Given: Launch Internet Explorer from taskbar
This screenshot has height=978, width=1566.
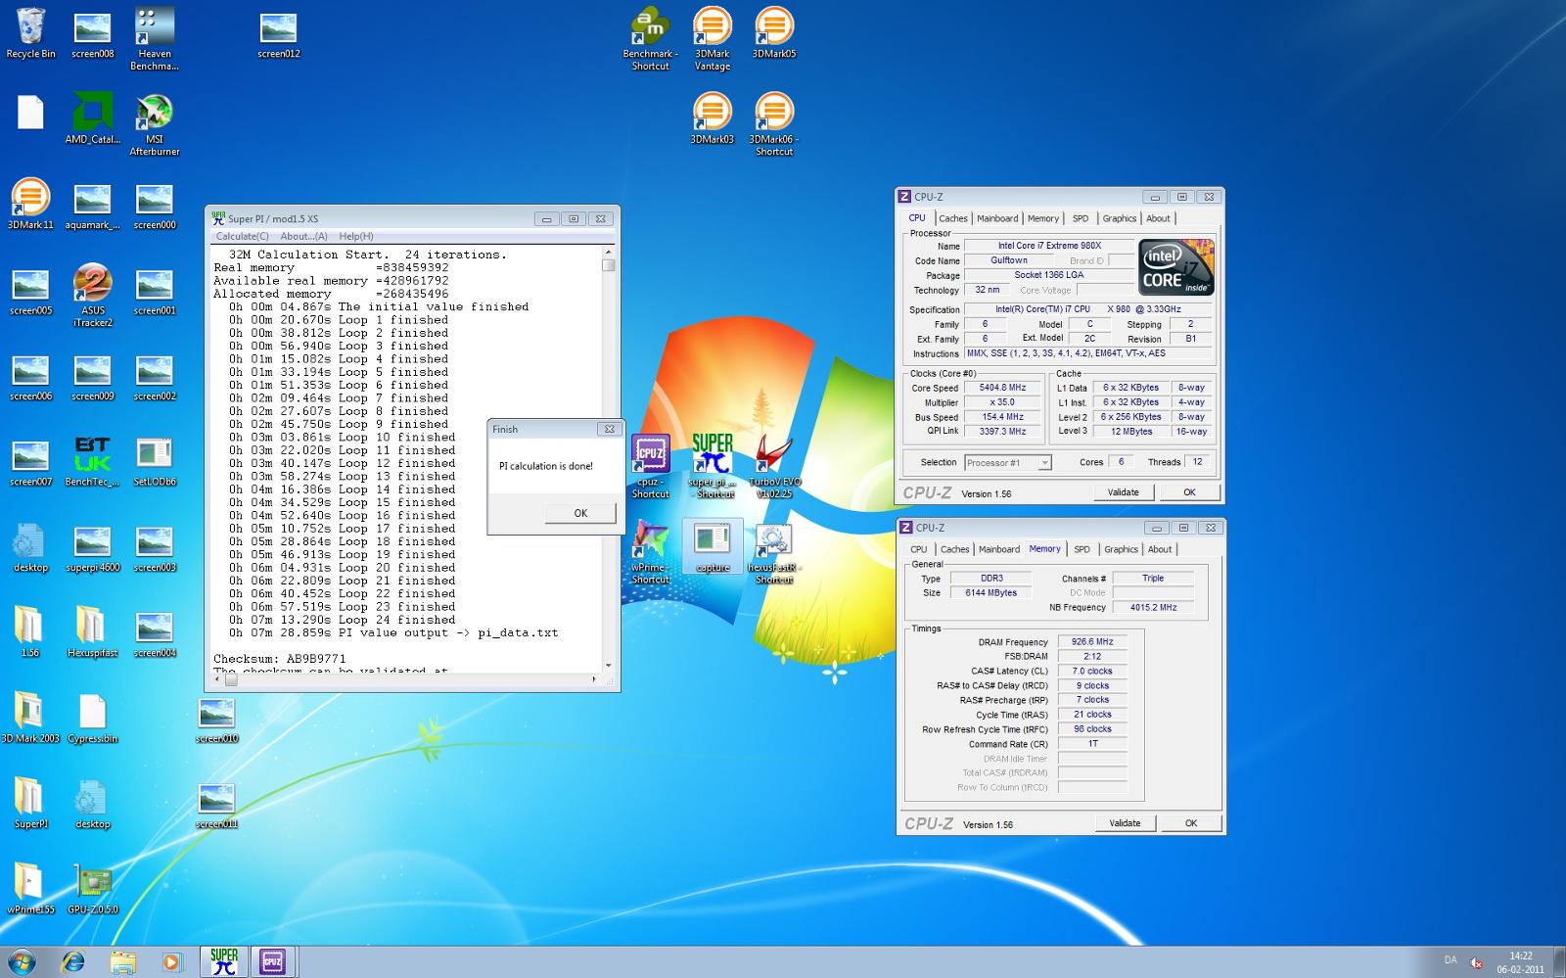Looking at the screenshot, I should 72,962.
